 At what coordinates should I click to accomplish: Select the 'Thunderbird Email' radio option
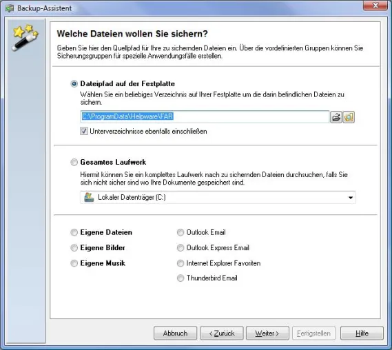click(x=180, y=278)
